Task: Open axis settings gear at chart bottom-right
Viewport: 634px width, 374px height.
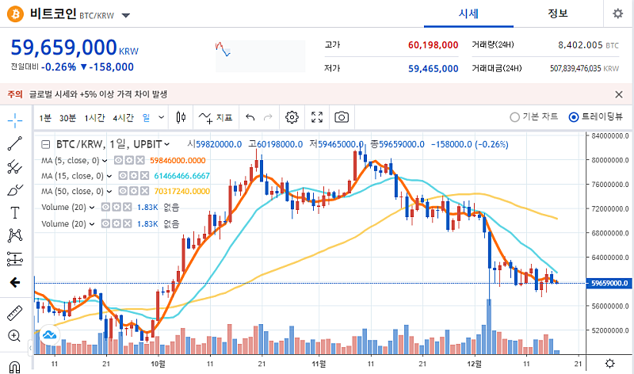Action: 609,364
